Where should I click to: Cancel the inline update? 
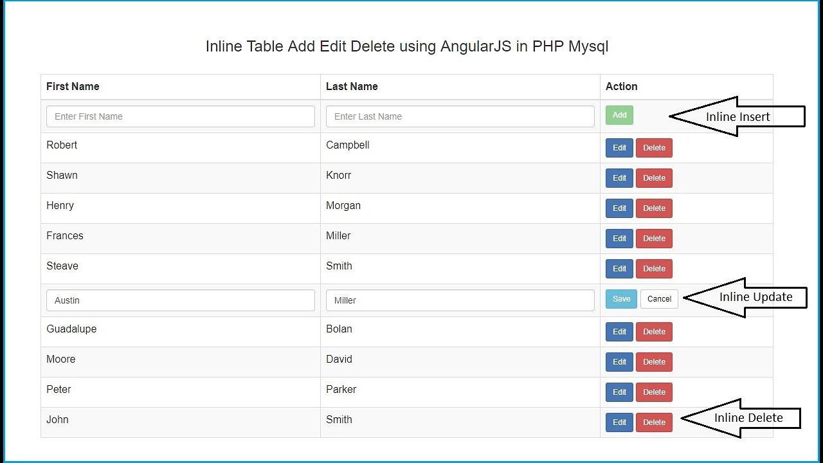click(659, 299)
